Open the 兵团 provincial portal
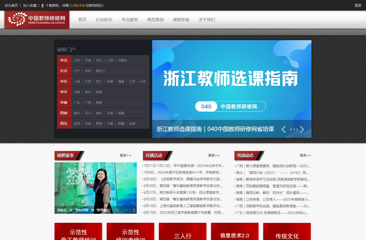 132,123
